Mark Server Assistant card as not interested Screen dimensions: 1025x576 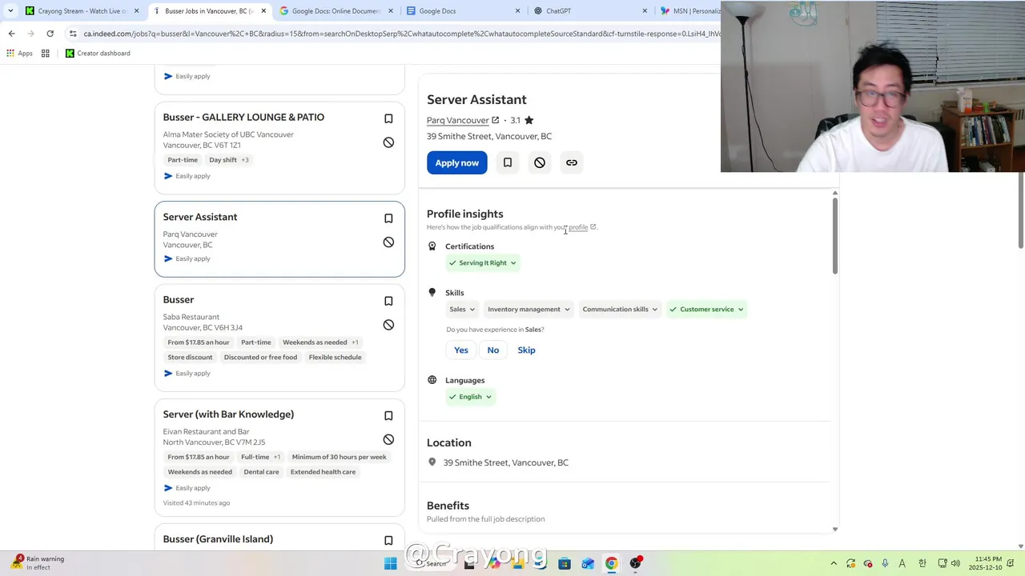(x=388, y=242)
